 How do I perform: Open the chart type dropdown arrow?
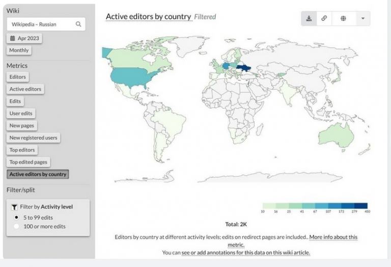[362, 18]
